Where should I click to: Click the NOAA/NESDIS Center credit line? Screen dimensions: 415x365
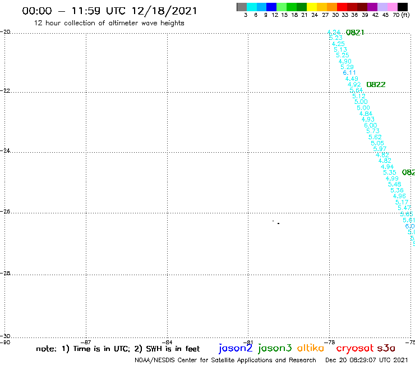tap(225, 361)
